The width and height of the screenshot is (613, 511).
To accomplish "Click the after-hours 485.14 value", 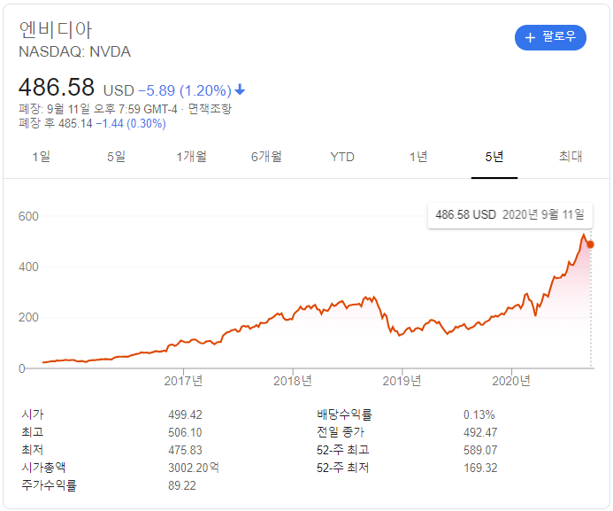I will click(x=75, y=124).
